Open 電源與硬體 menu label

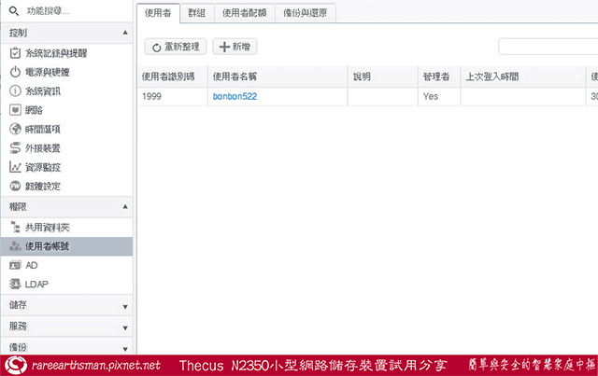(48, 72)
